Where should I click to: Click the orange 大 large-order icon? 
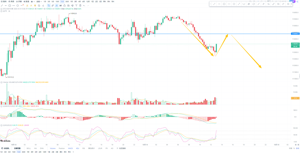coord(31,5)
